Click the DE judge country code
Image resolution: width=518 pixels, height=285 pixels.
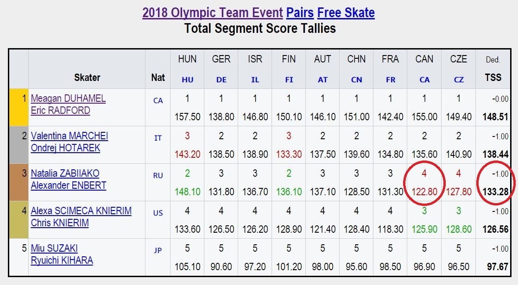pos(221,80)
